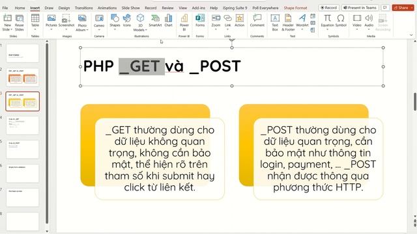417x234 pixels.
Task: Open the Share button dropdown arrow
Action: coord(412,8)
